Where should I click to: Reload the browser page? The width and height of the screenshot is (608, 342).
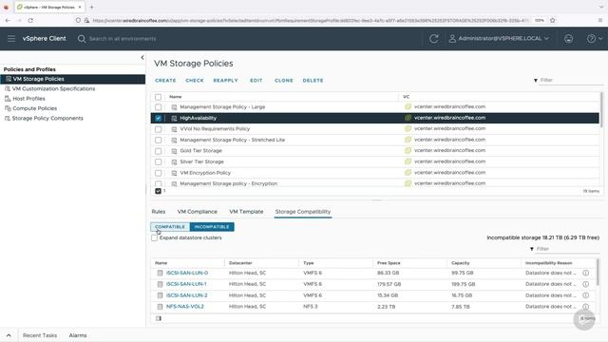[30, 20]
